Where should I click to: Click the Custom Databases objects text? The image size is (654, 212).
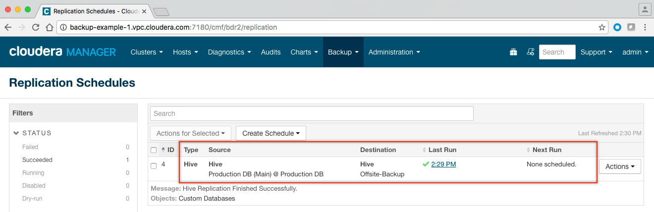click(207, 199)
